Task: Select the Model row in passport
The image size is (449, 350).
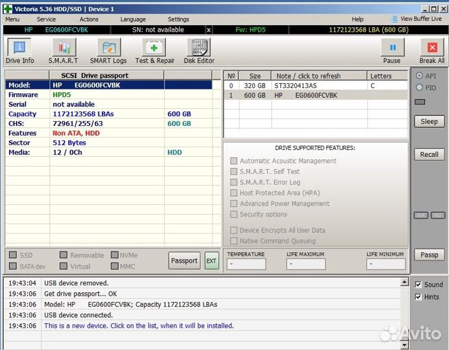Action: click(109, 85)
